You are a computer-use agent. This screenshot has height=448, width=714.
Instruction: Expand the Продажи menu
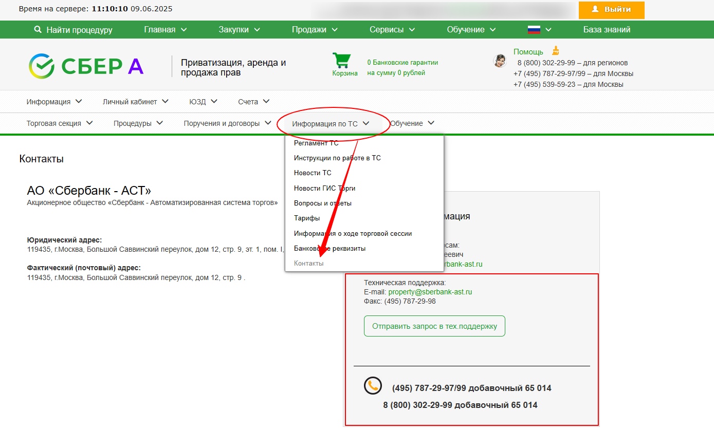[315, 30]
